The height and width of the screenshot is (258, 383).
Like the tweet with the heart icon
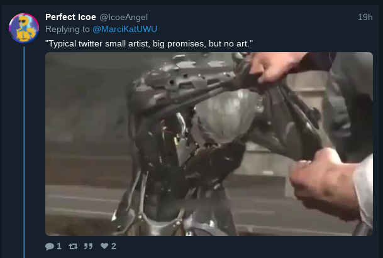104,246
